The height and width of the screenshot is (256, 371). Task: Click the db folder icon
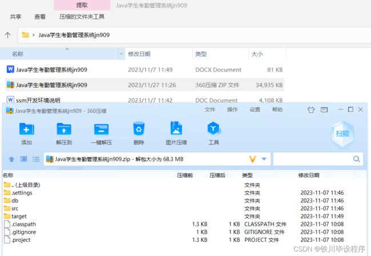7,200
